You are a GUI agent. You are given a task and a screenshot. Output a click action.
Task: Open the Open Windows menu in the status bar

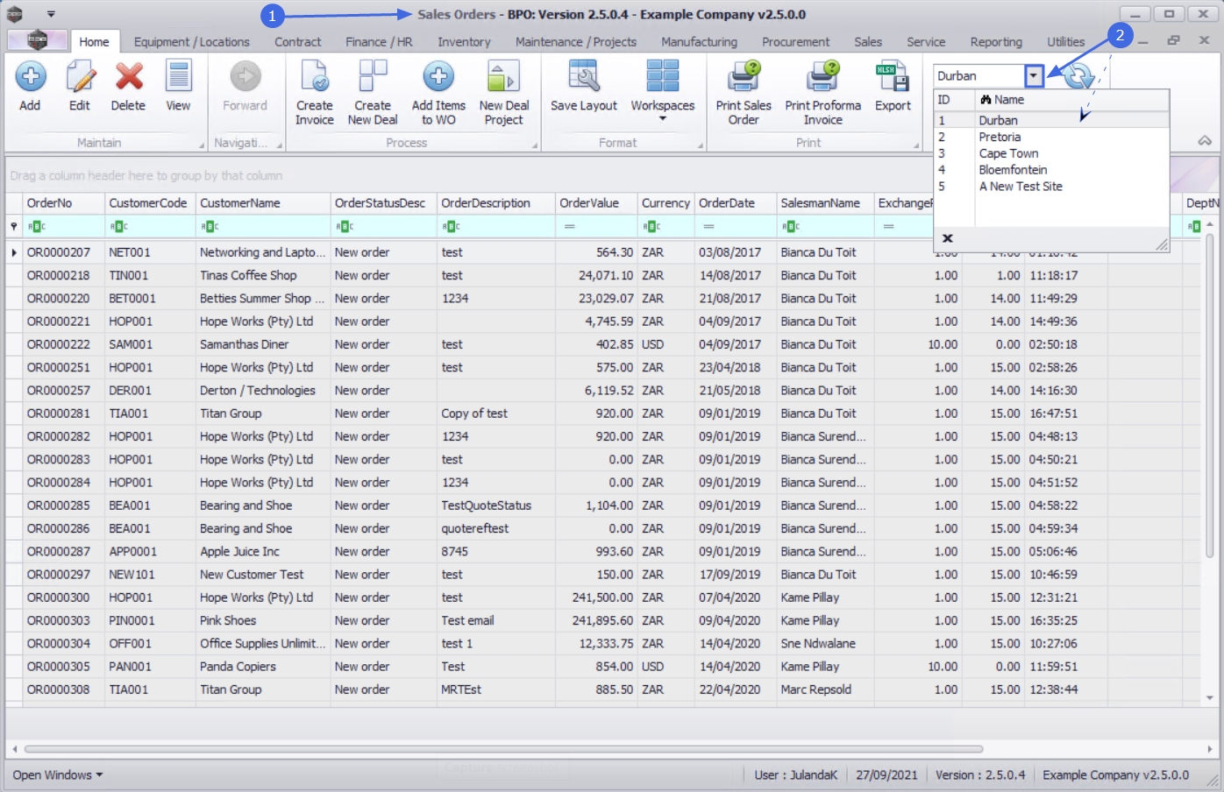click(57, 775)
